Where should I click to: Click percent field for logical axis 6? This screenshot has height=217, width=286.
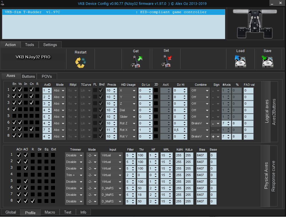[x=237, y=123]
